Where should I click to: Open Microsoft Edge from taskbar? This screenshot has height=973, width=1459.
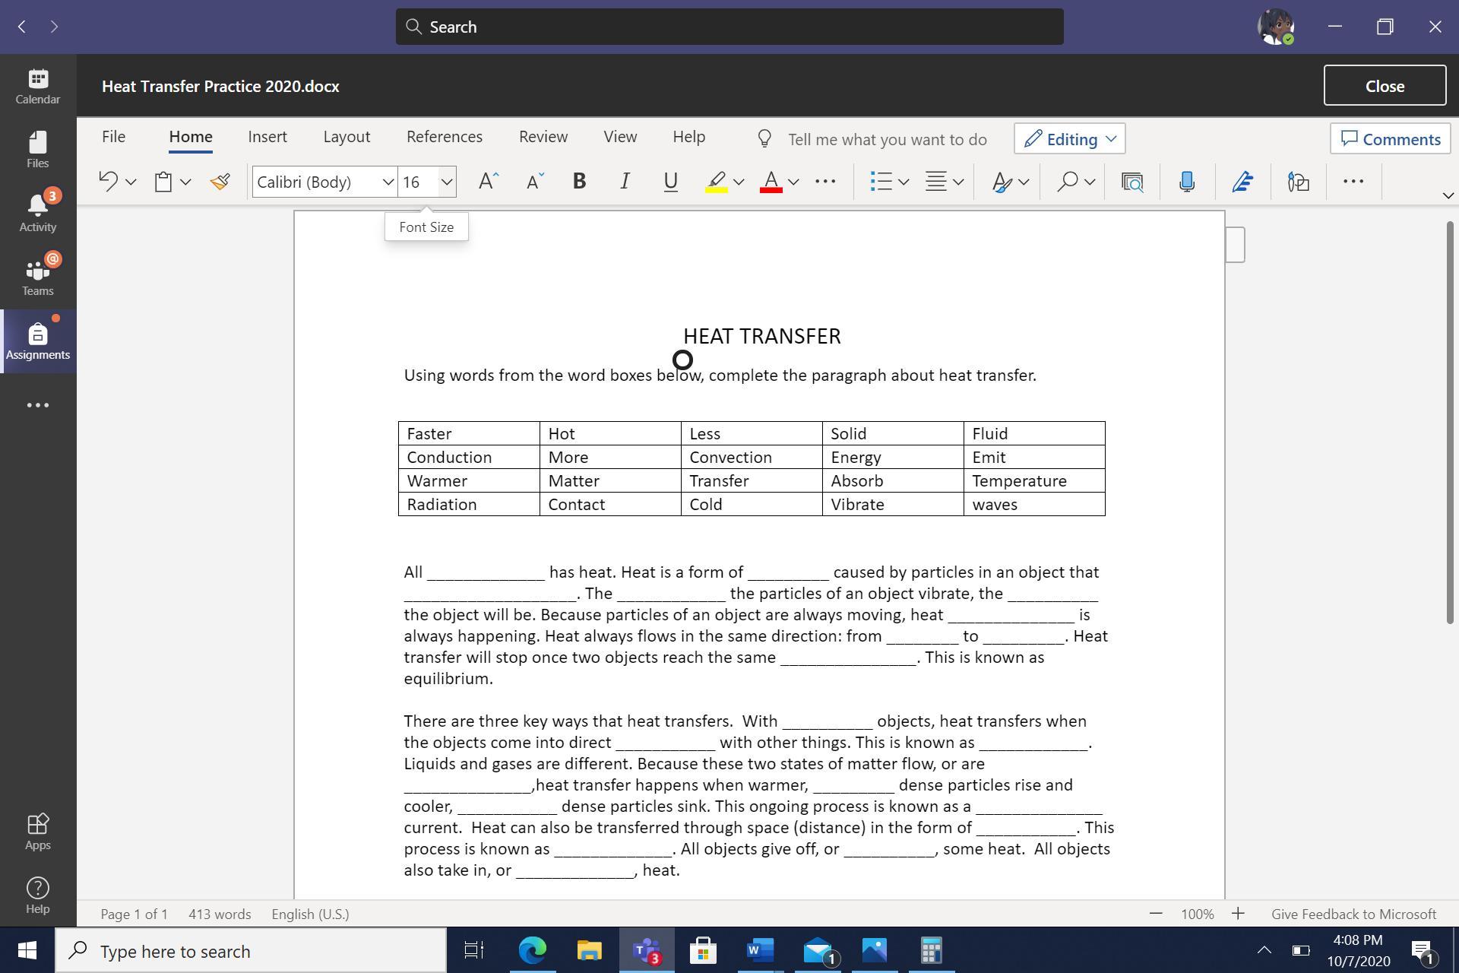tap(532, 950)
